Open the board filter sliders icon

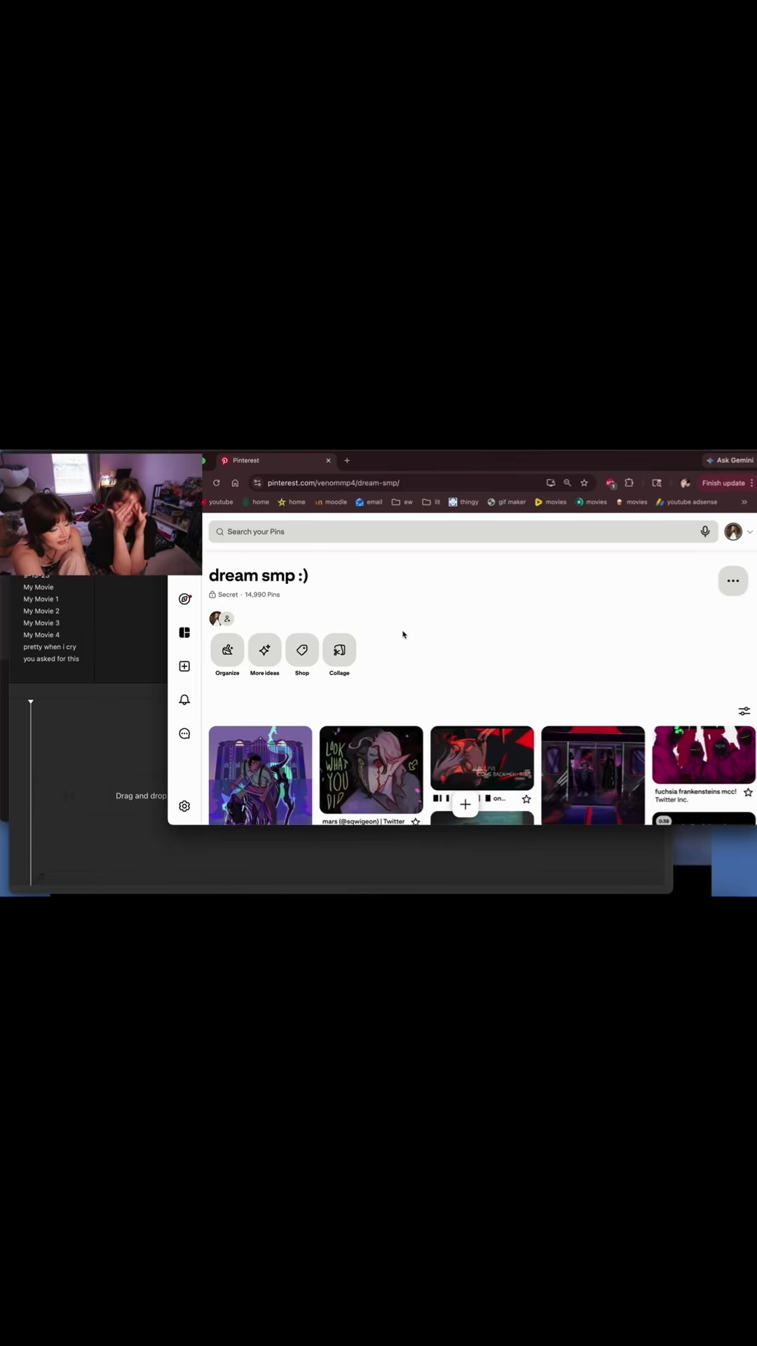(x=744, y=711)
